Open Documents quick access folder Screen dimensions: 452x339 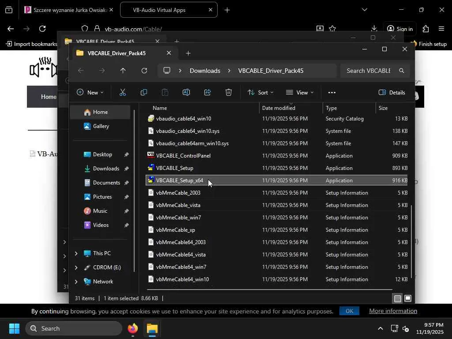click(x=100, y=182)
